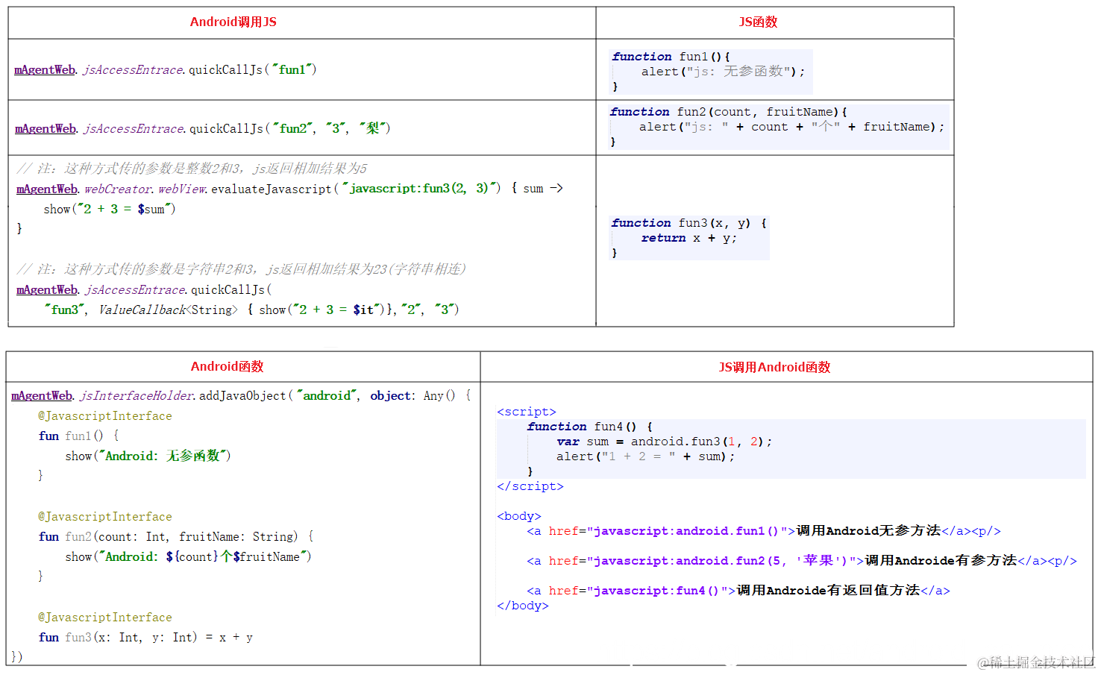
Task: Click the '调用Androide有参方法' anchor line
Action: 802,561
